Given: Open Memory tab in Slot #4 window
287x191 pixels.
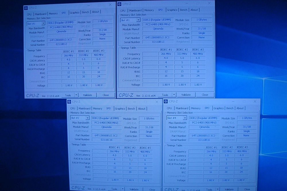Looking at the screenshot, I should pos(196,108).
